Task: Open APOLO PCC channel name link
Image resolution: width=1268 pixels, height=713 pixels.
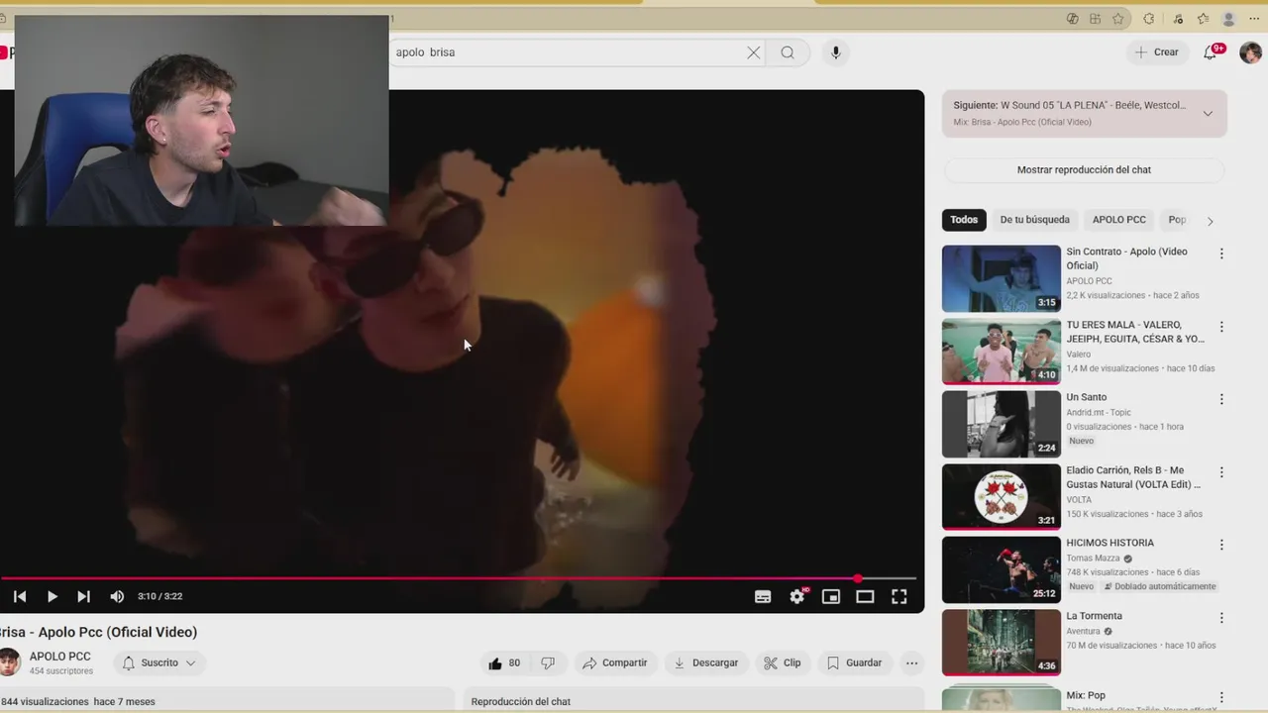Action: (x=59, y=657)
